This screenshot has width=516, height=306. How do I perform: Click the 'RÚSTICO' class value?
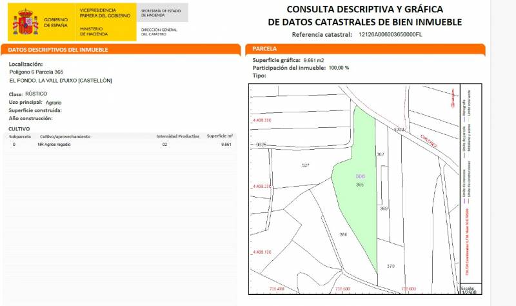(36, 94)
